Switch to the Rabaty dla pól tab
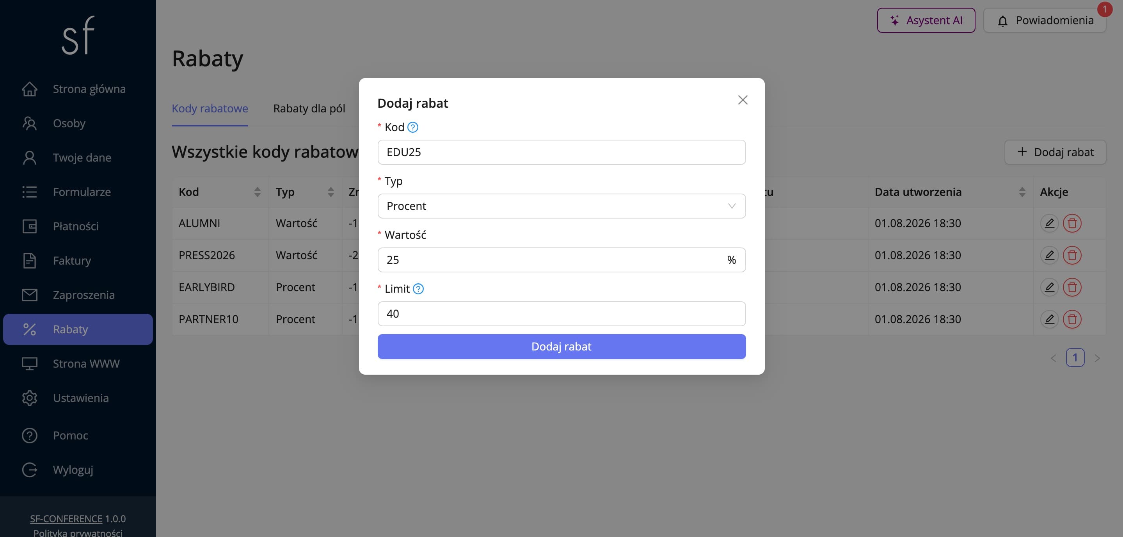This screenshot has height=537, width=1123. [x=309, y=108]
